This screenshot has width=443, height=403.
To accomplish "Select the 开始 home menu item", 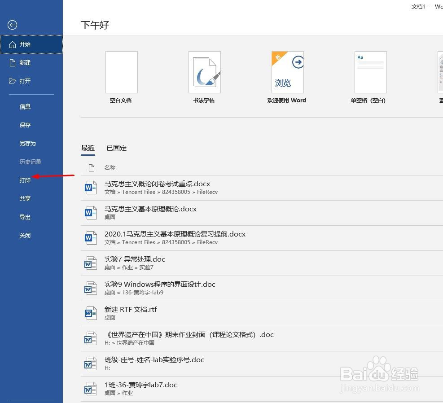I will pos(31,44).
